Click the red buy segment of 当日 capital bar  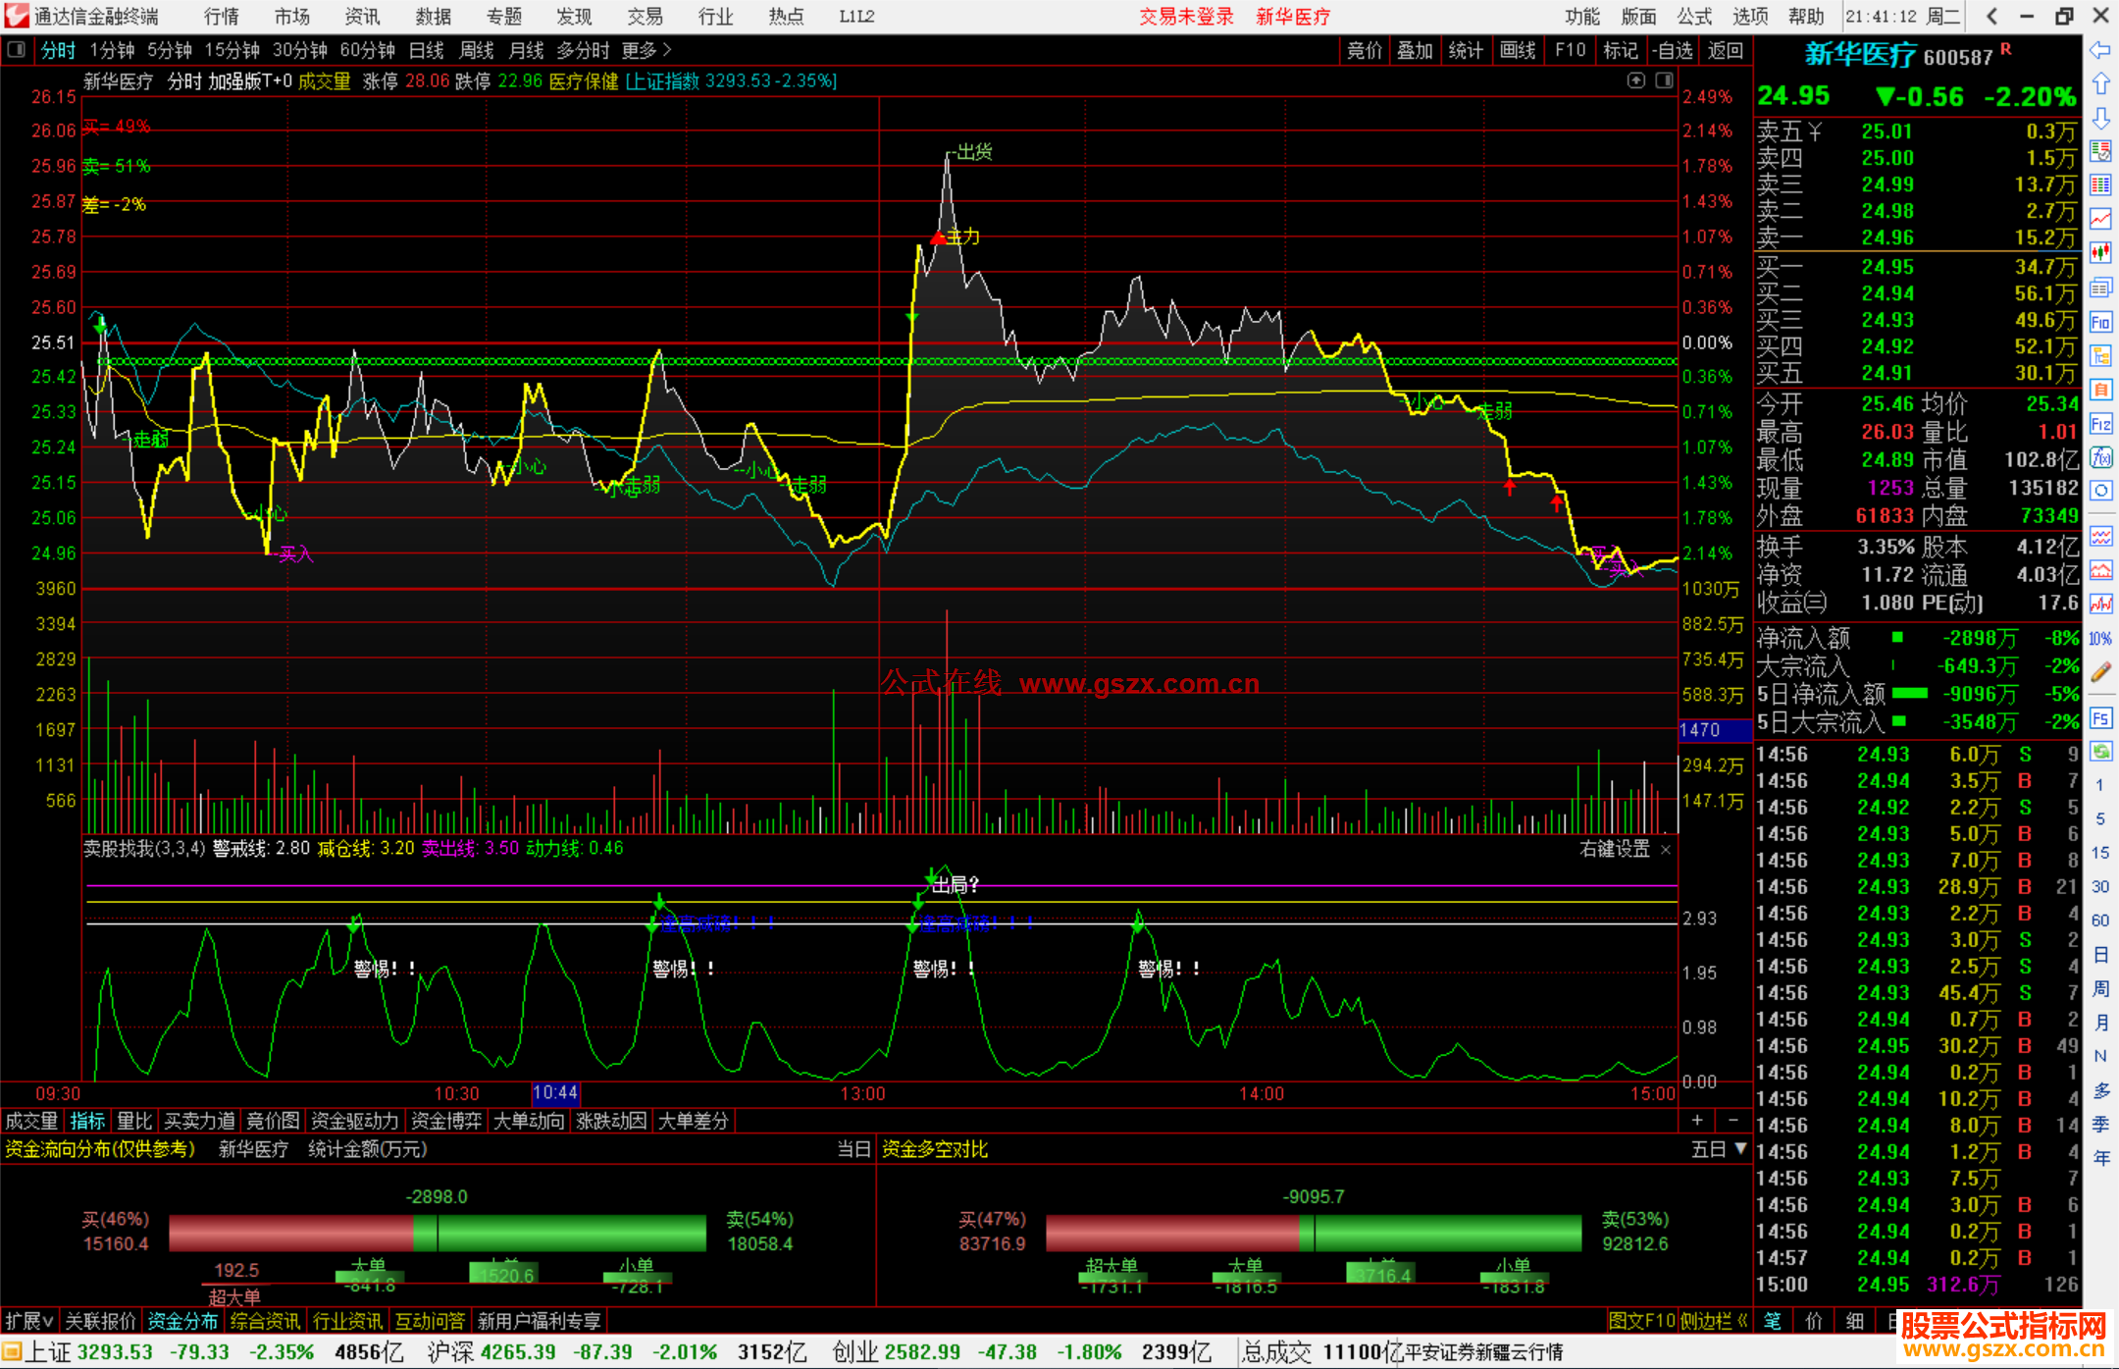[x=290, y=1233]
